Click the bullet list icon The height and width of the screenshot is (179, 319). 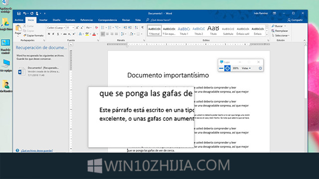point(103,28)
